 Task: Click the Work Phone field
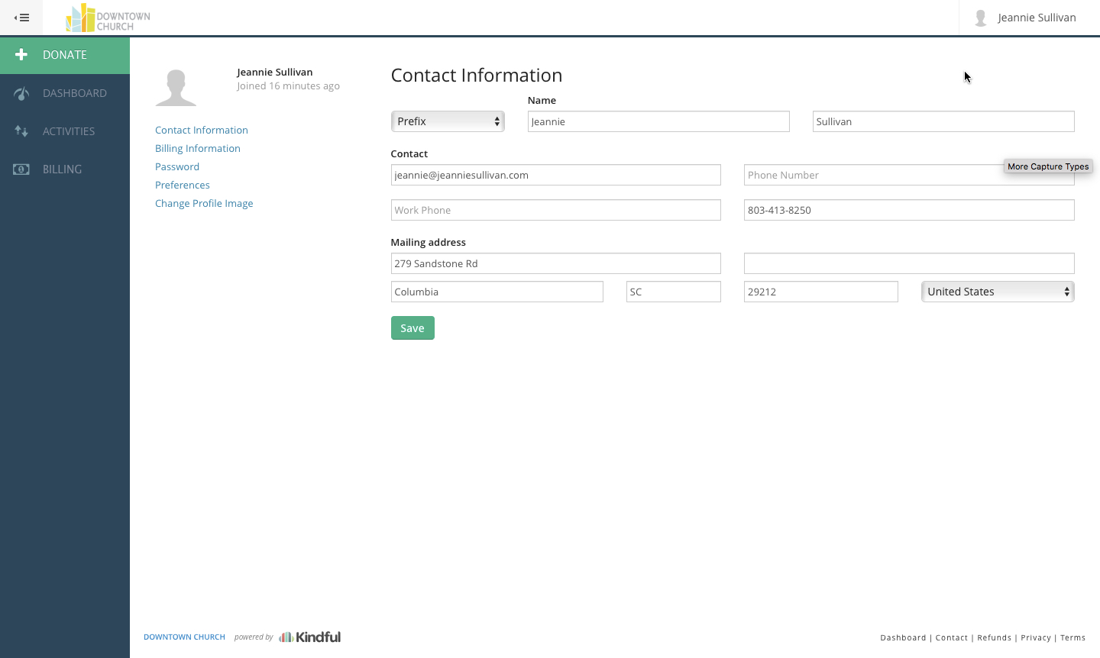(x=555, y=210)
